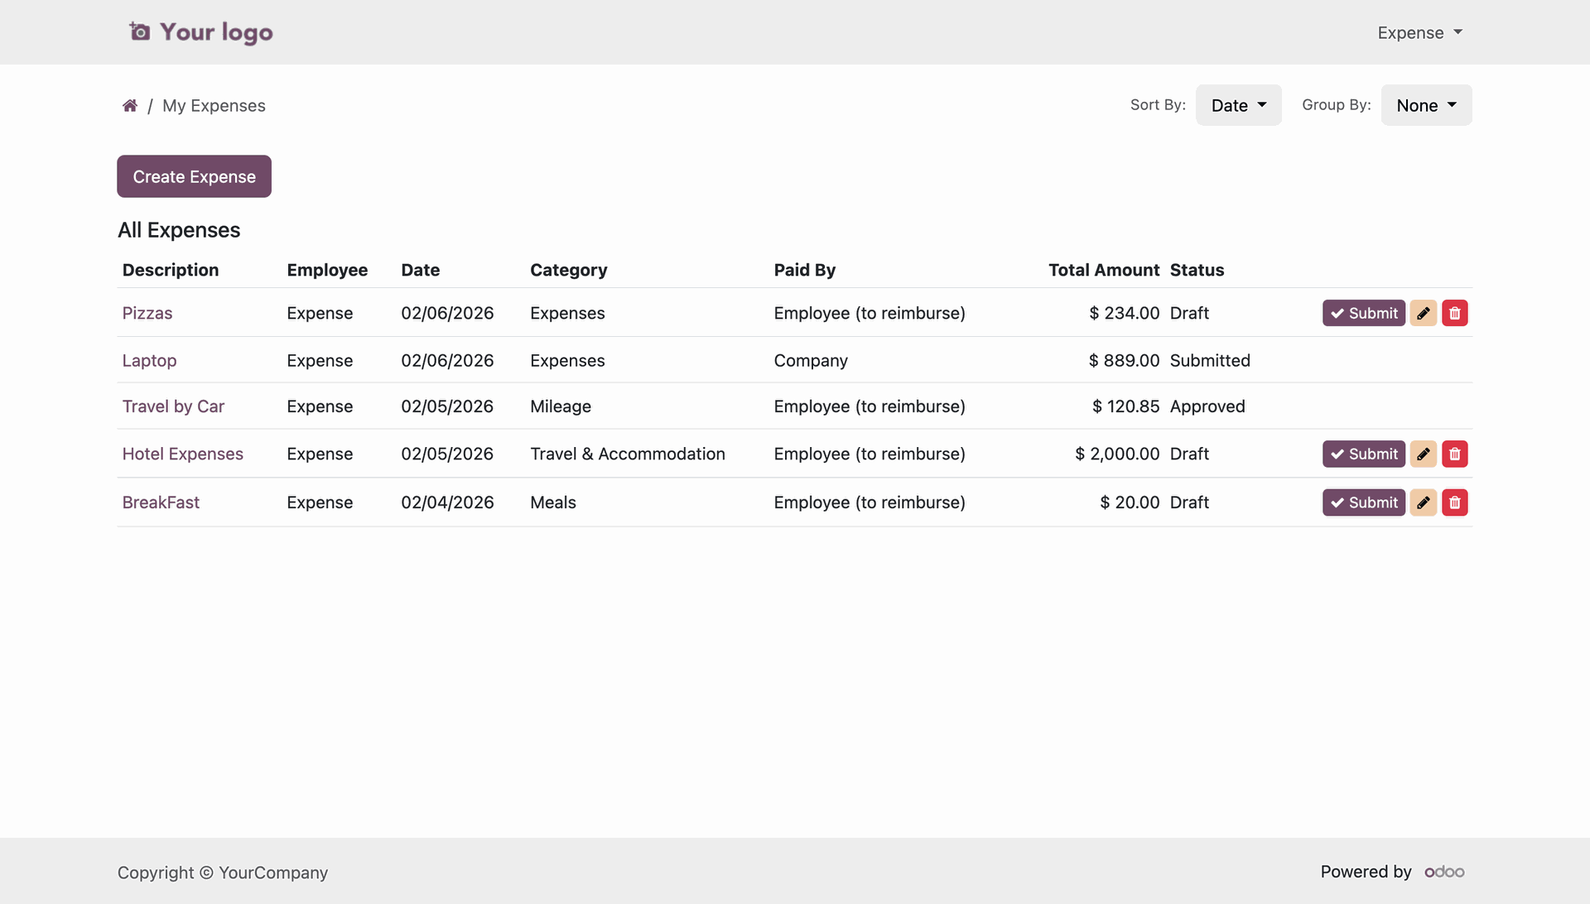Click the $ 120.85 amount cell

tap(1126, 406)
